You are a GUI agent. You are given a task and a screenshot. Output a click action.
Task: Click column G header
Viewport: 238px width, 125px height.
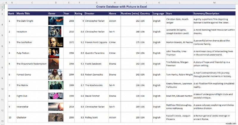tap(96, 3)
